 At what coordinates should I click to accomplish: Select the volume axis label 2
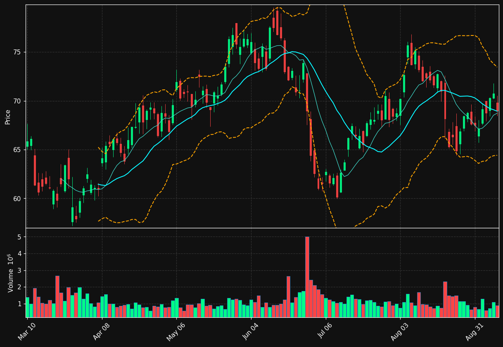click(x=19, y=287)
